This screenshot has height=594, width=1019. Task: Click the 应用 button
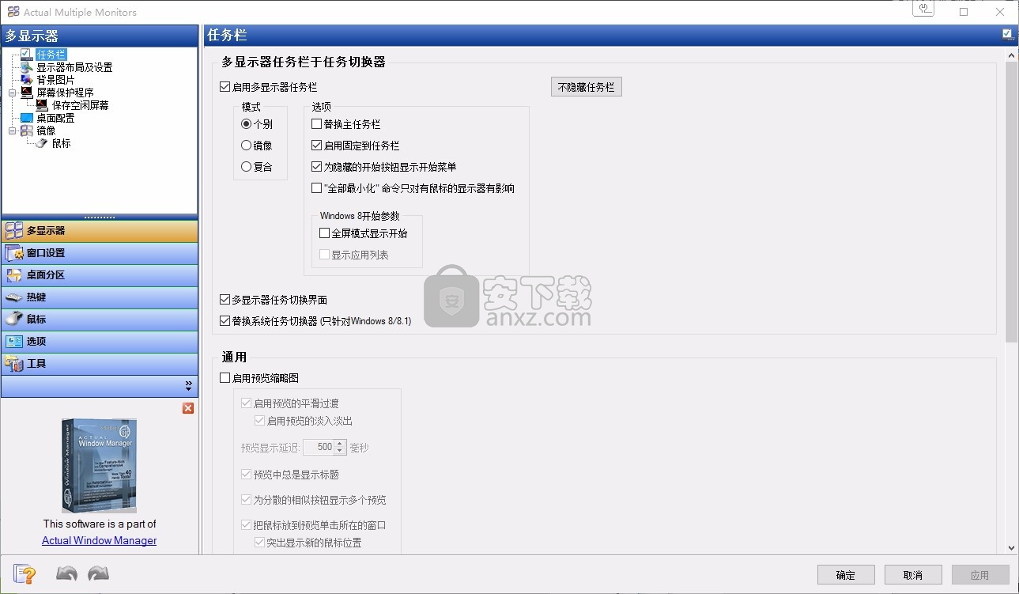980,575
